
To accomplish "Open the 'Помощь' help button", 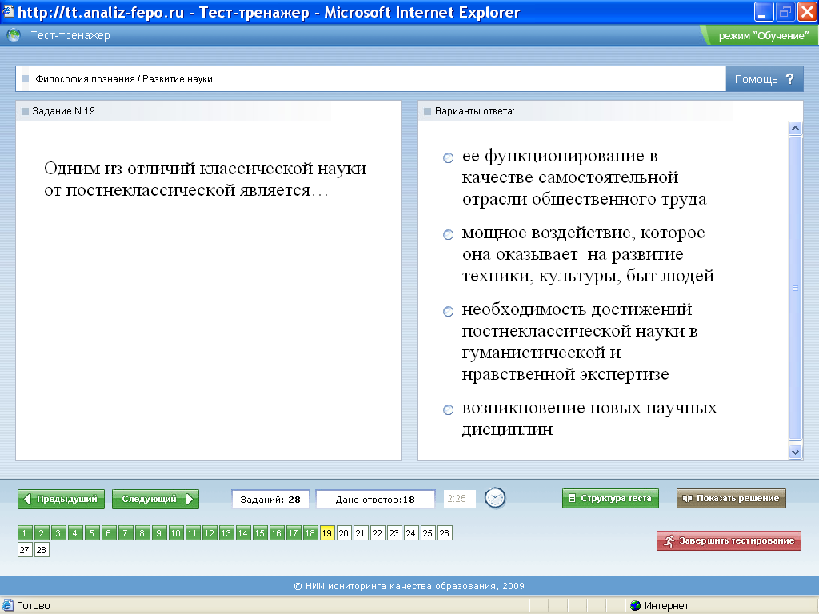I will point(764,79).
